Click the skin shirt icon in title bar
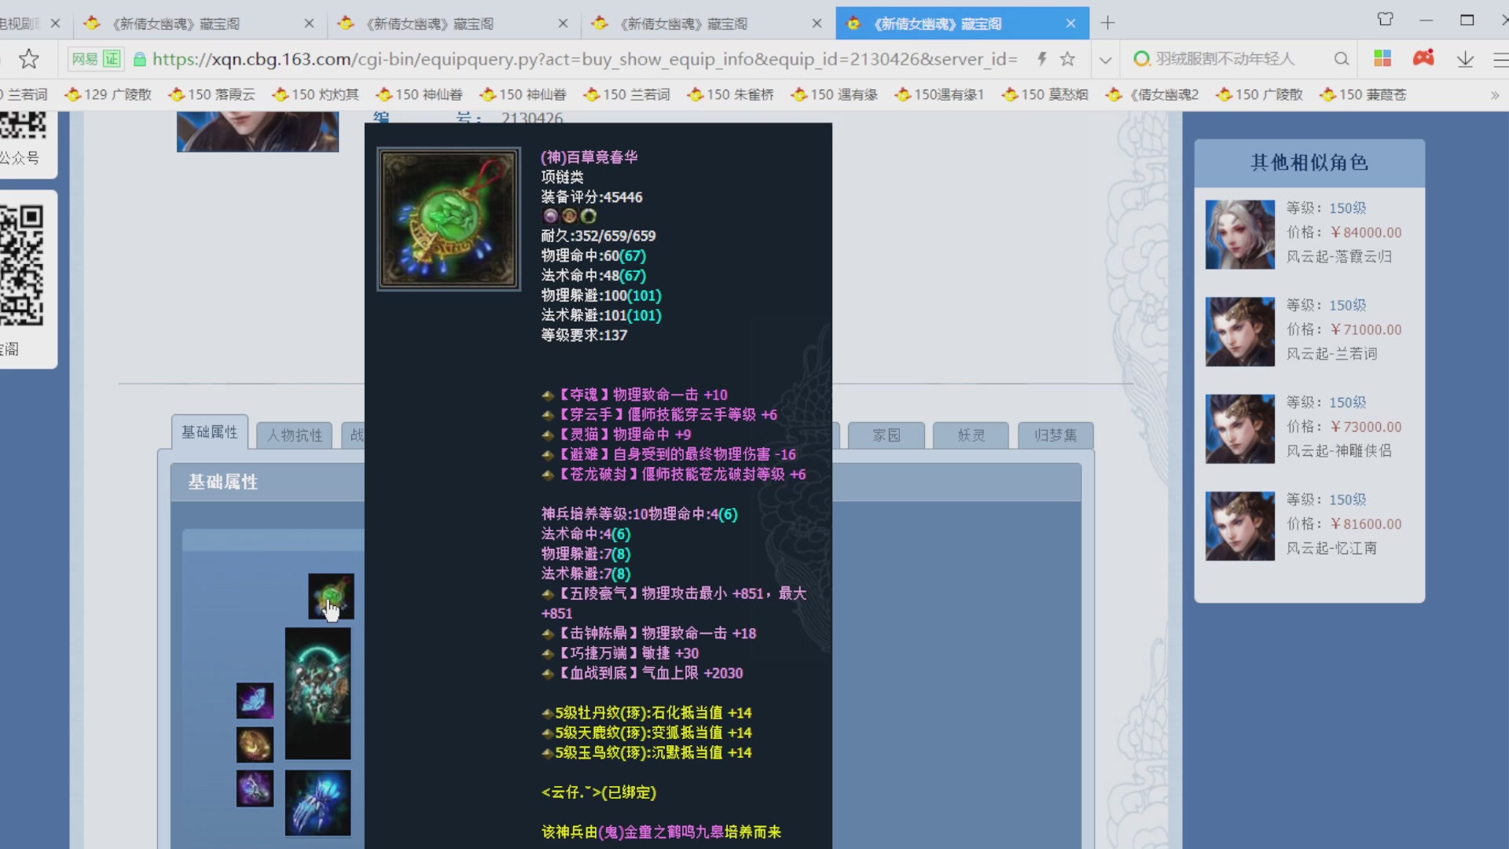 click(1386, 20)
